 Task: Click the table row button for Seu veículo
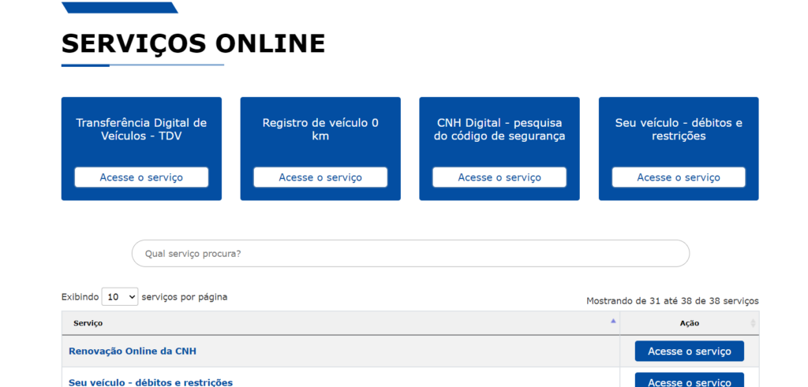tap(689, 381)
